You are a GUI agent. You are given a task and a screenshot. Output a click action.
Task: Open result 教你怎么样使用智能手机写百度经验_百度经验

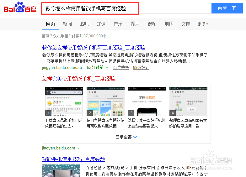pos(94,48)
